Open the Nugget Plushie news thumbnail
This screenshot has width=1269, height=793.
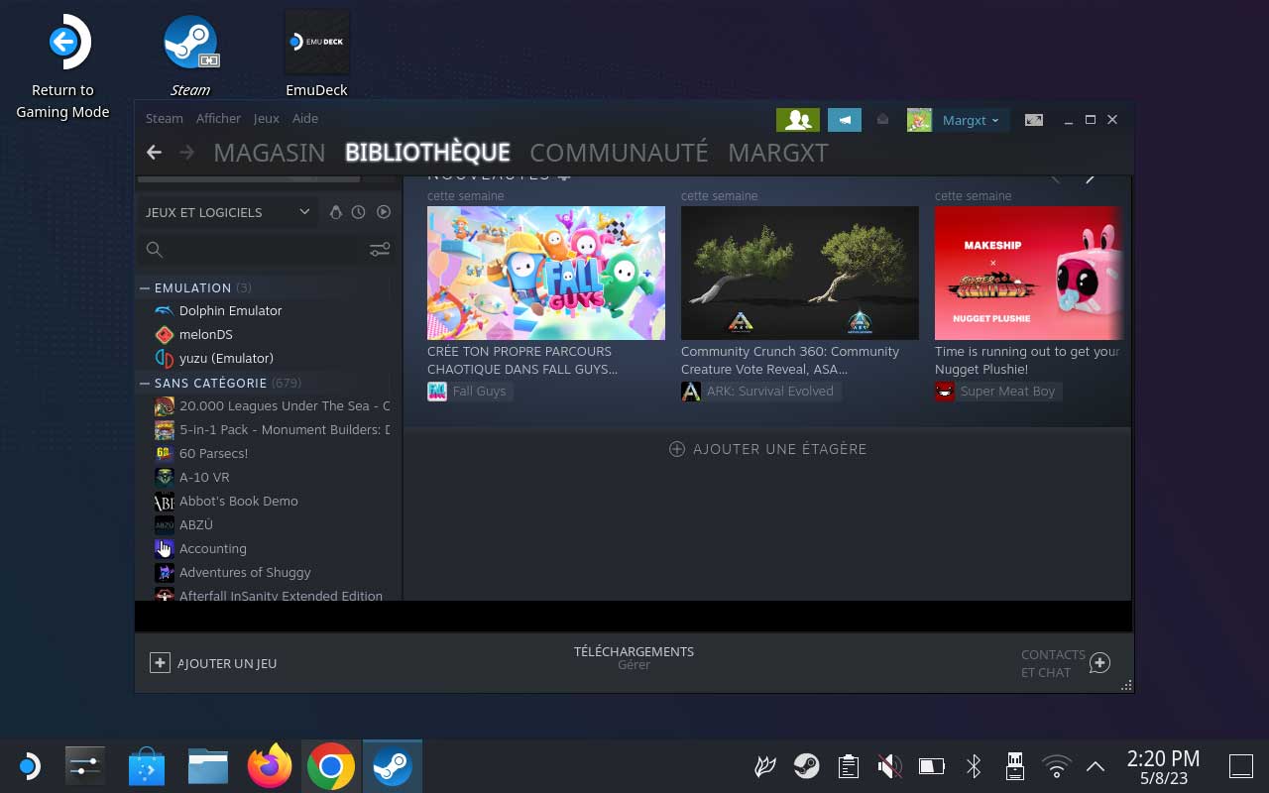(x=1028, y=273)
